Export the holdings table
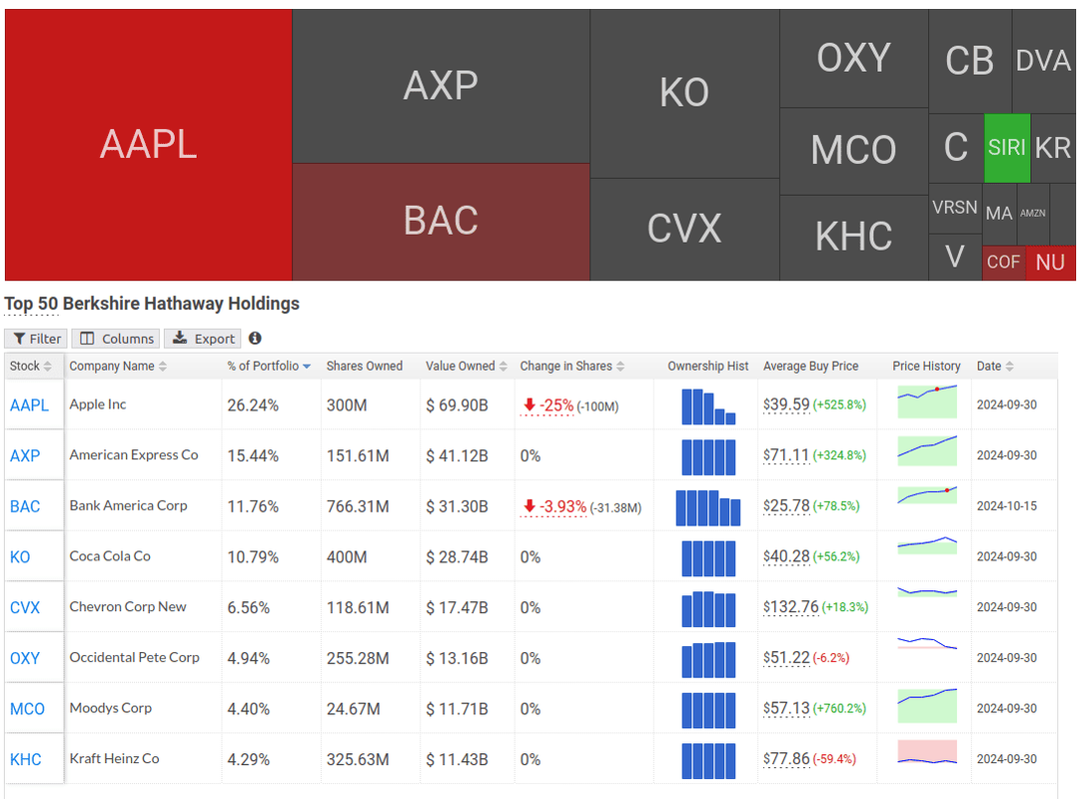The image size is (1084, 799). click(203, 339)
